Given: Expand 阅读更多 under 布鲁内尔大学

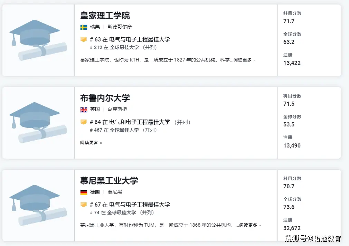Looking at the screenshot, I should [x=91, y=143].
